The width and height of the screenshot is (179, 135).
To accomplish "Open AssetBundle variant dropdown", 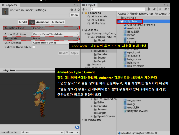I will point(72,133).
